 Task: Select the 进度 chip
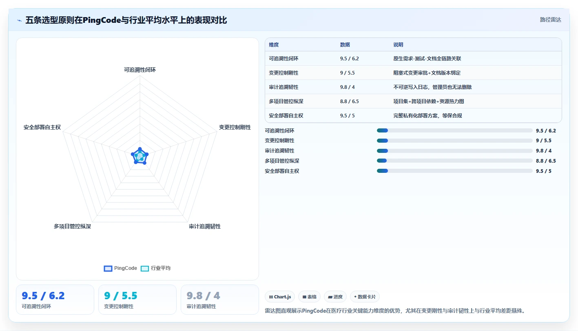335,297
